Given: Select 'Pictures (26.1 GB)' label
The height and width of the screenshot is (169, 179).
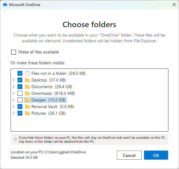Looking at the screenshot, I should pos(48,113).
